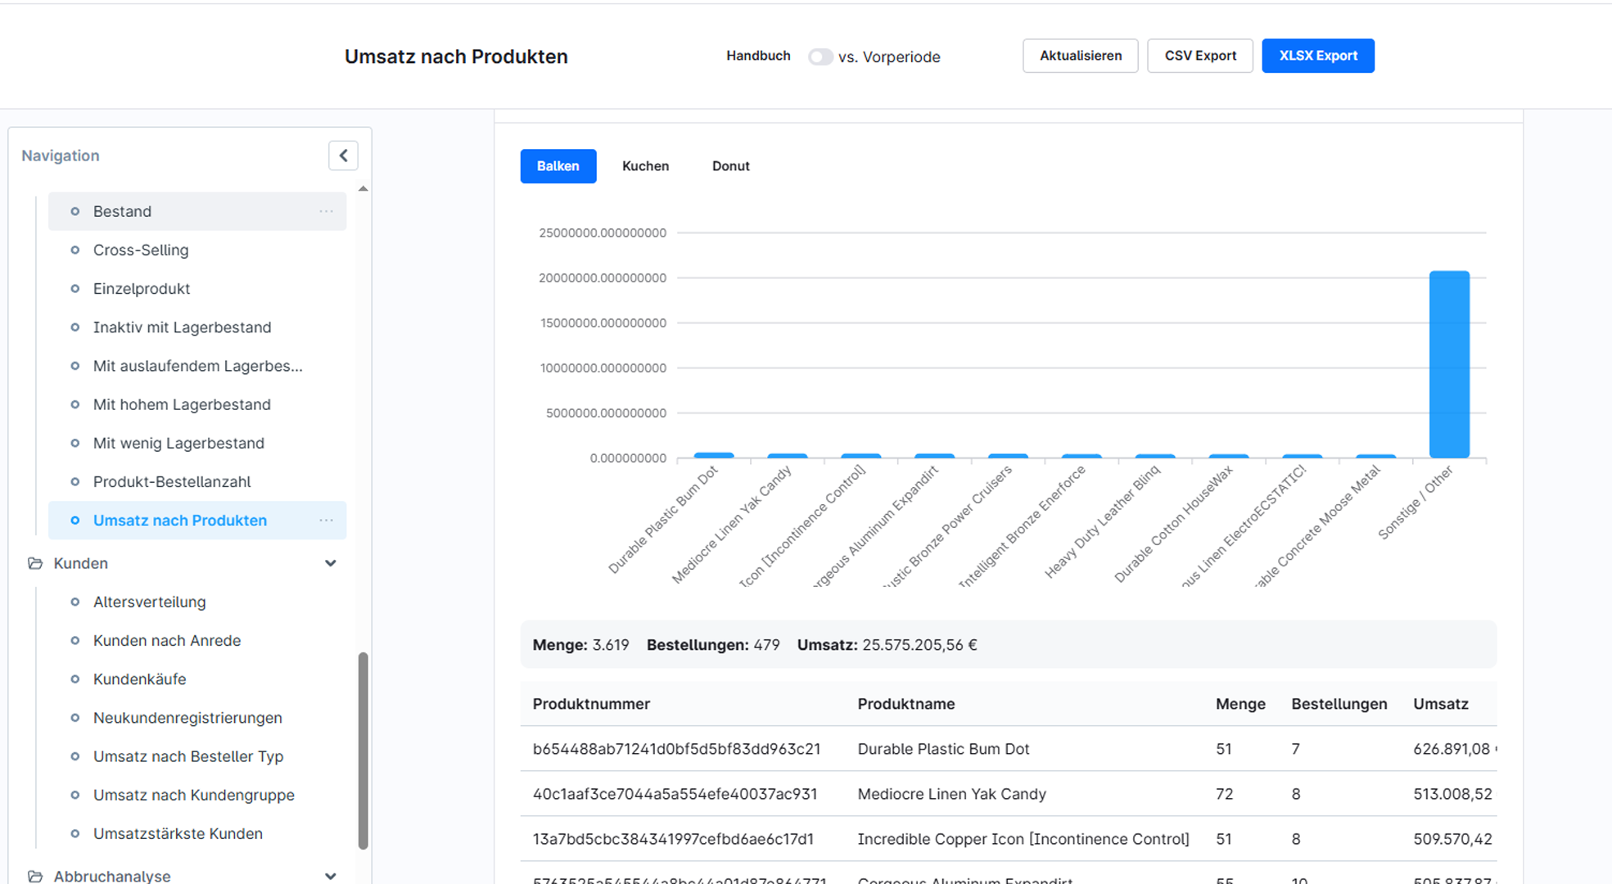Switch to the Kuchen chart tab
1612x884 pixels.
(645, 166)
